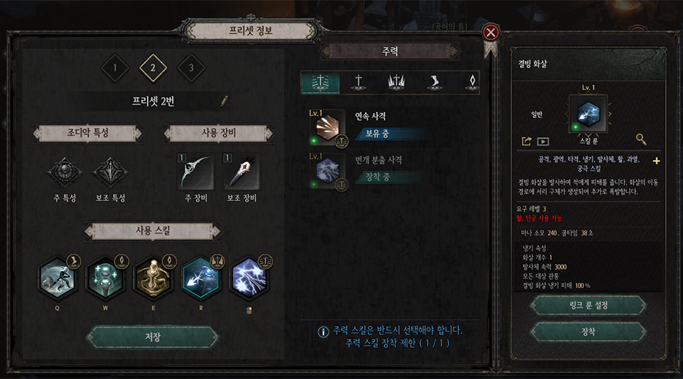Click the Q skill slot icon
Screen dimensions: 683x379
point(58,278)
